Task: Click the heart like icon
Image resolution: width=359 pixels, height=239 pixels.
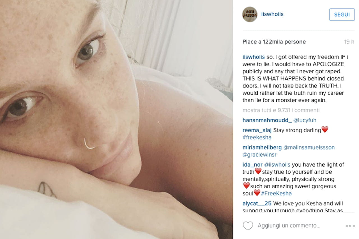Action: click(248, 226)
